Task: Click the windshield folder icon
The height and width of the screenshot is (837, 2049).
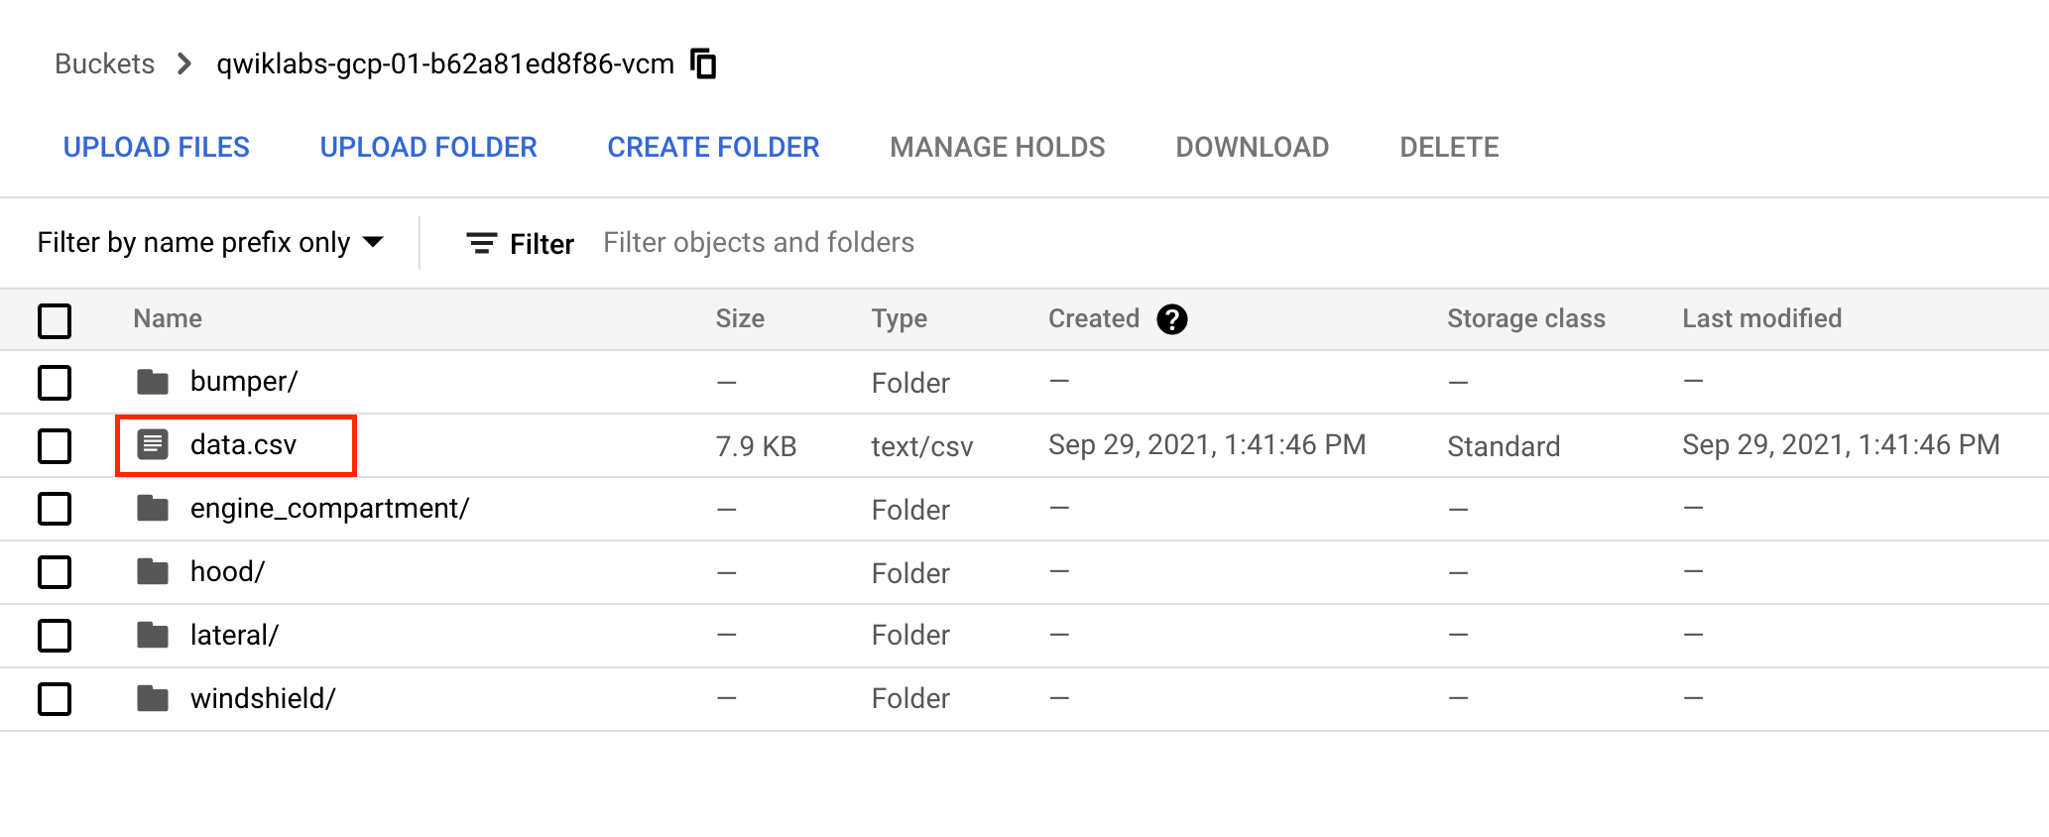Action: point(153,699)
